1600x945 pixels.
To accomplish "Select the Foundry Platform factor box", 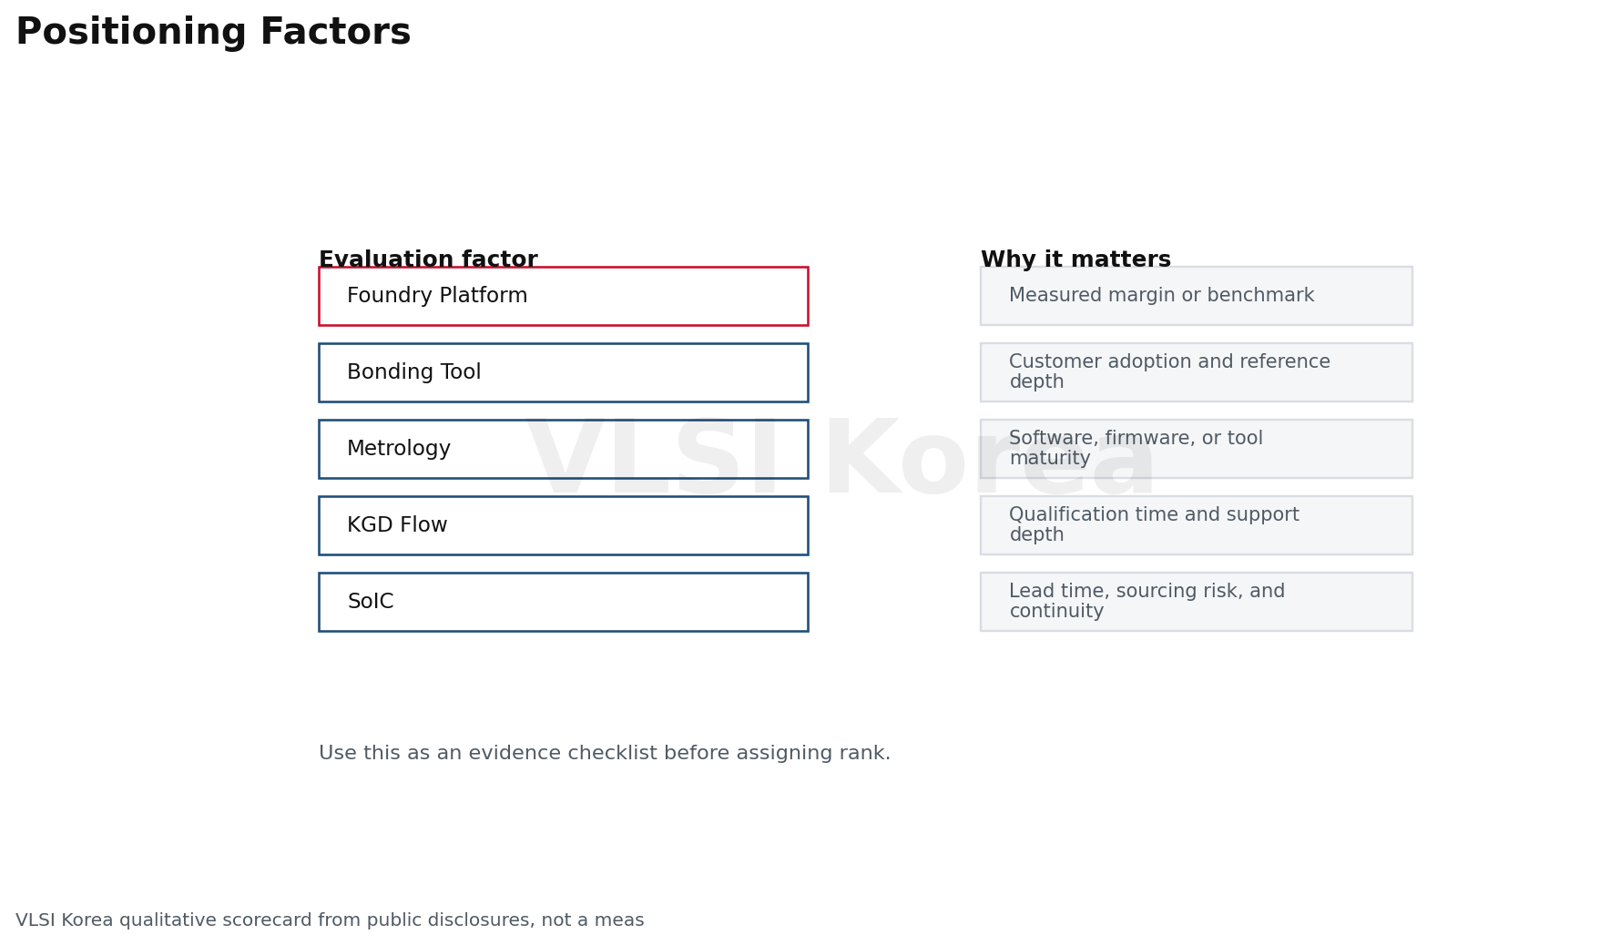I will (563, 296).
